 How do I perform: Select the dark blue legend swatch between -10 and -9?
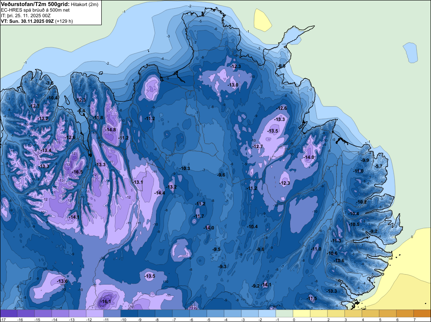pos(129,313)
